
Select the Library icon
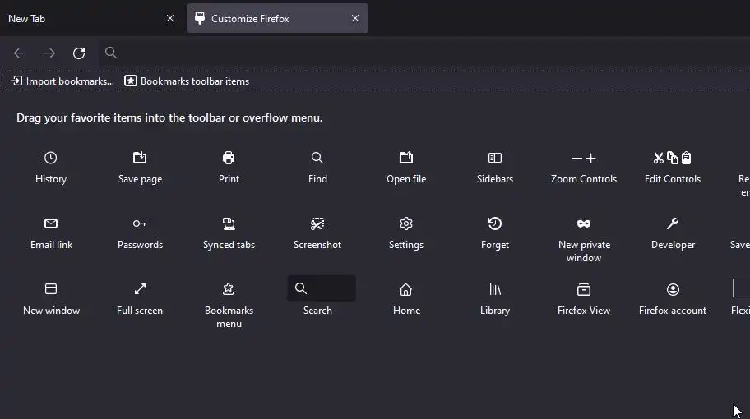(x=495, y=289)
